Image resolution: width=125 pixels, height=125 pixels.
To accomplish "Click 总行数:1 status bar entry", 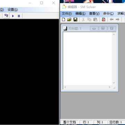I will click(x=116, y=122).
